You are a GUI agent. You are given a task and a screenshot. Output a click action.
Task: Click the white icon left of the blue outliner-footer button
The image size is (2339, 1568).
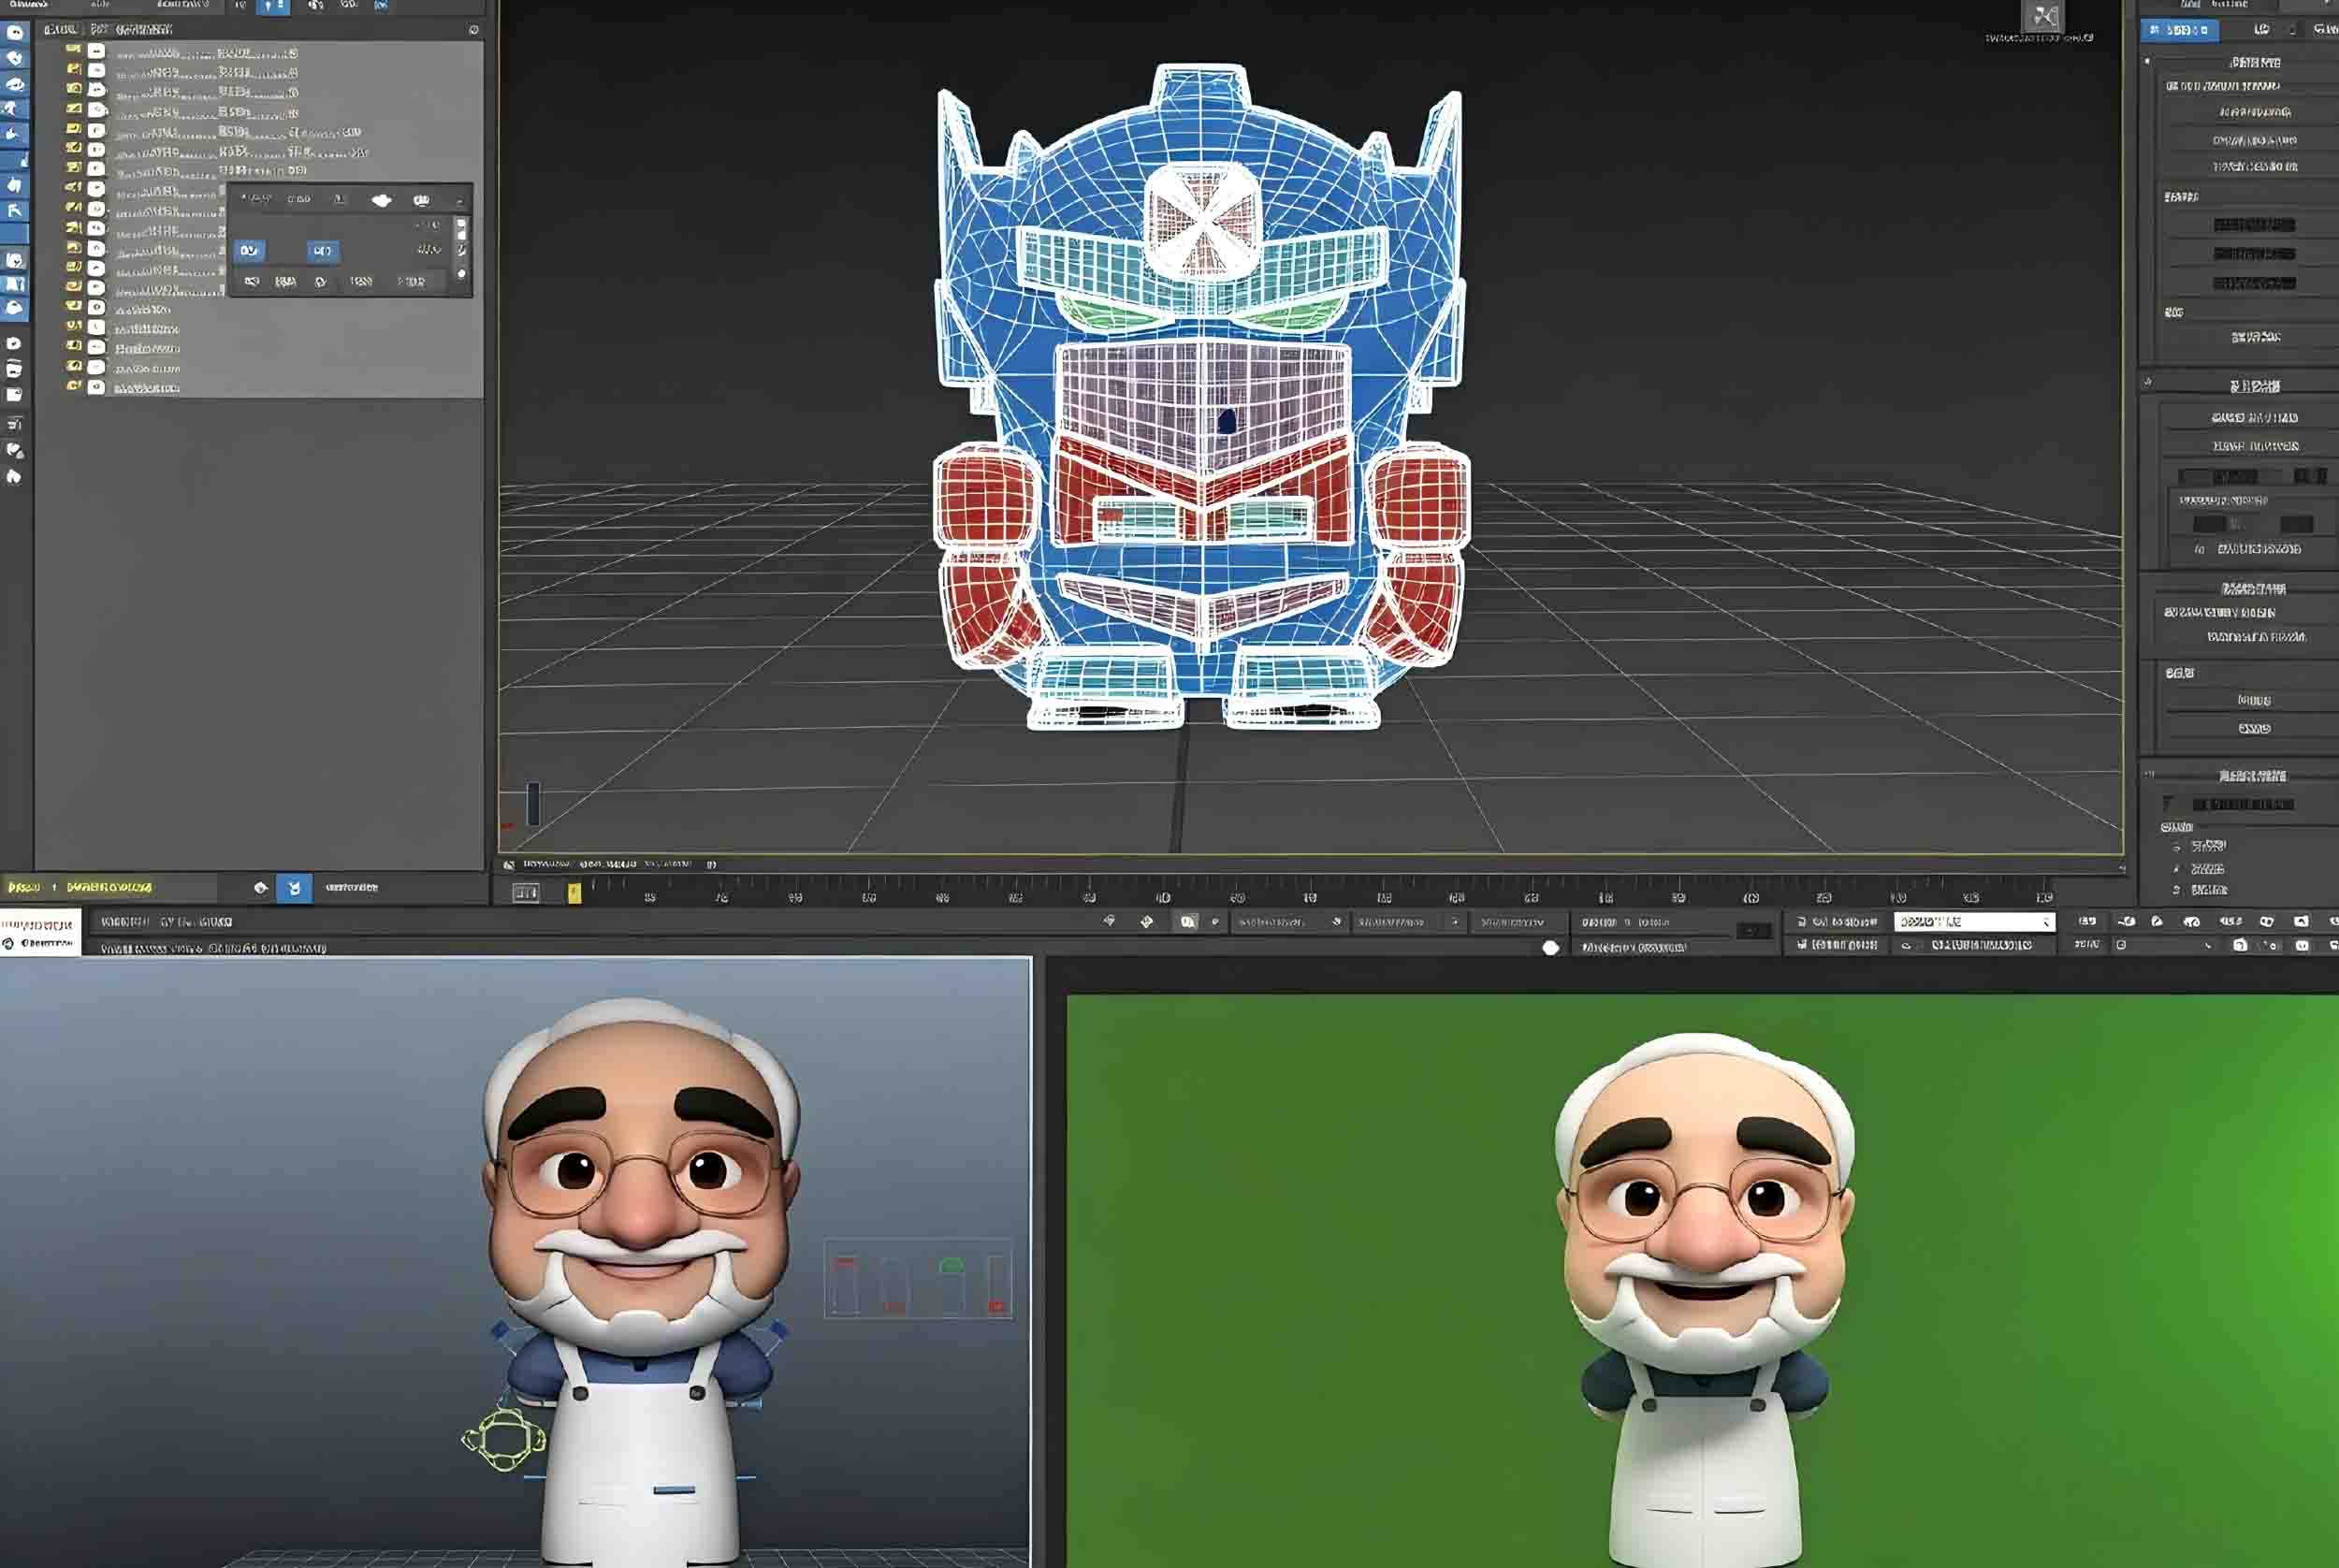pyautogui.click(x=261, y=887)
